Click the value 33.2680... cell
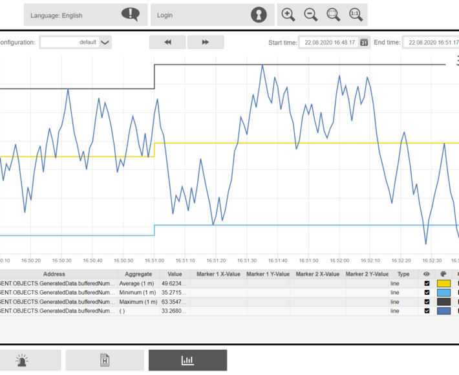The image size is (459, 375). pyautogui.click(x=175, y=311)
